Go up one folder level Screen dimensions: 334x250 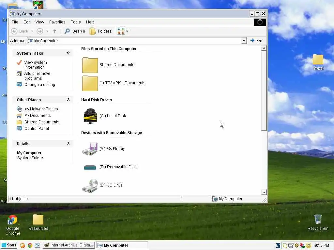[55, 31]
